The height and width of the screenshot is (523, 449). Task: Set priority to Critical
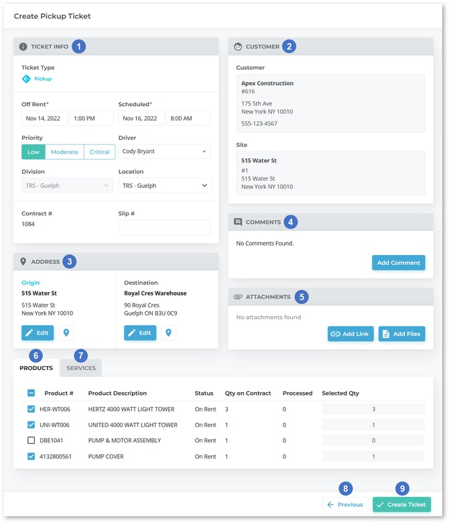click(x=99, y=152)
